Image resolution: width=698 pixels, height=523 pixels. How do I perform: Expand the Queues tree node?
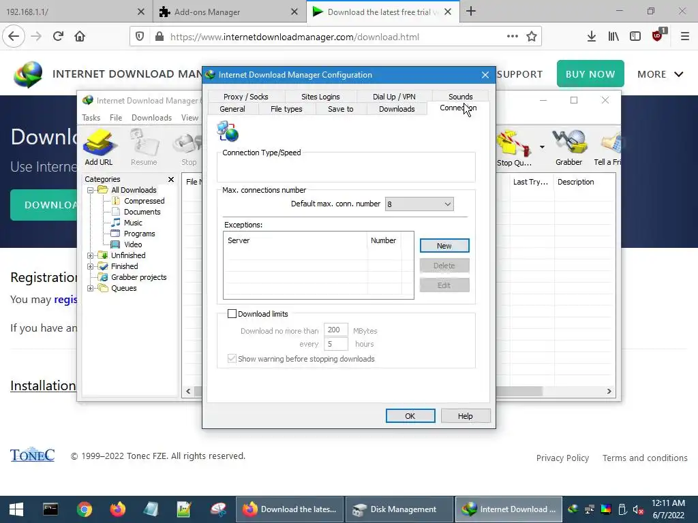[91, 288]
